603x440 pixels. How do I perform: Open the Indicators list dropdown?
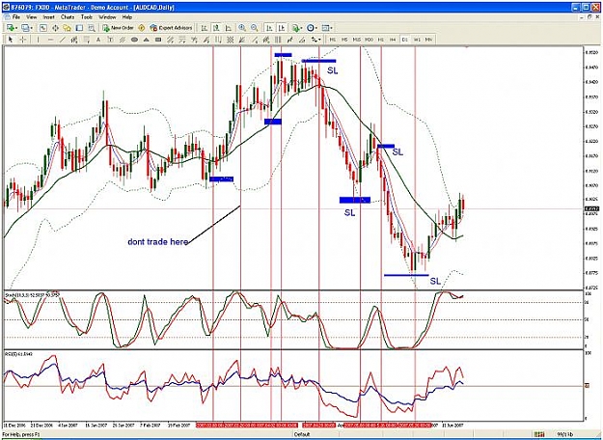296,28
